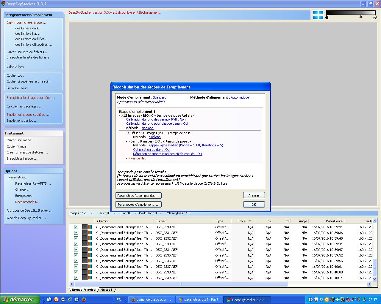Image resolution: width=381 pixels, height=304 pixels.
Task: Click 'Calibration du fond pour chaque canal : Oui'
Action: click(157, 123)
